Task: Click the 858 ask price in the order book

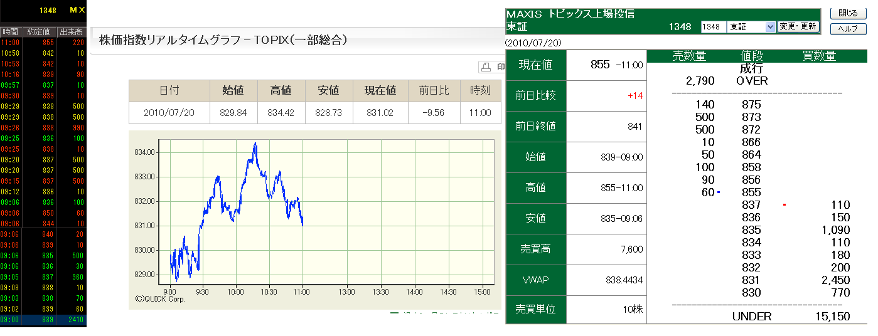Action: (x=751, y=167)
